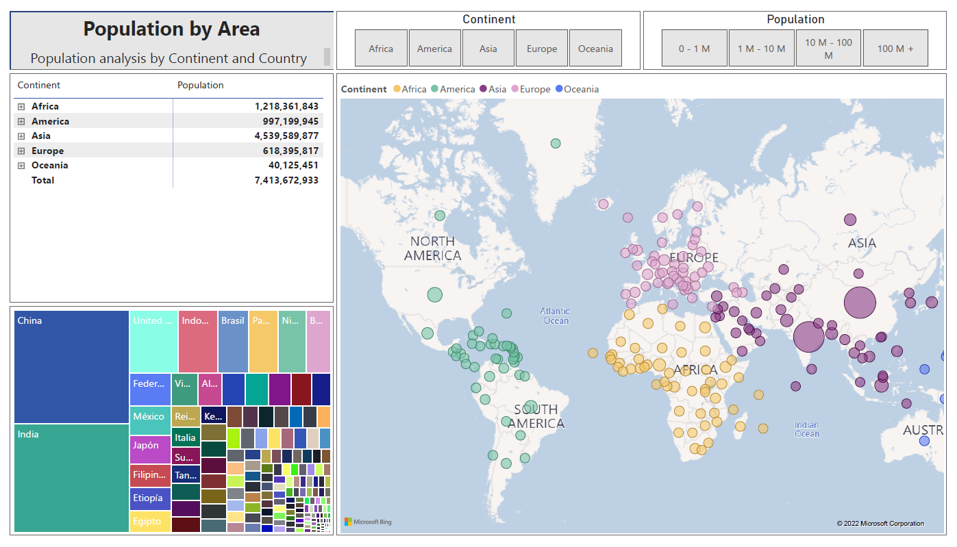Click the 1 M - 10 M slicer button
957x547 pixels.
[761, 48]
